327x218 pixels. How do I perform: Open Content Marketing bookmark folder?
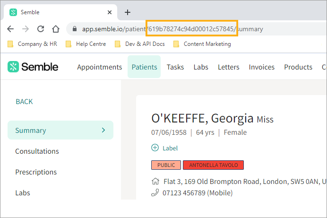202,44
